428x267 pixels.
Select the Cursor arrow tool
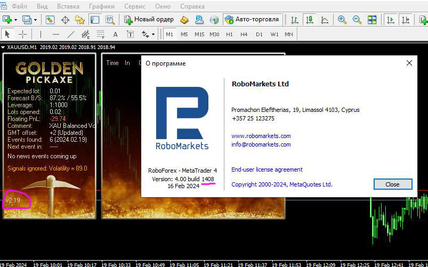(x=7, y=35)
